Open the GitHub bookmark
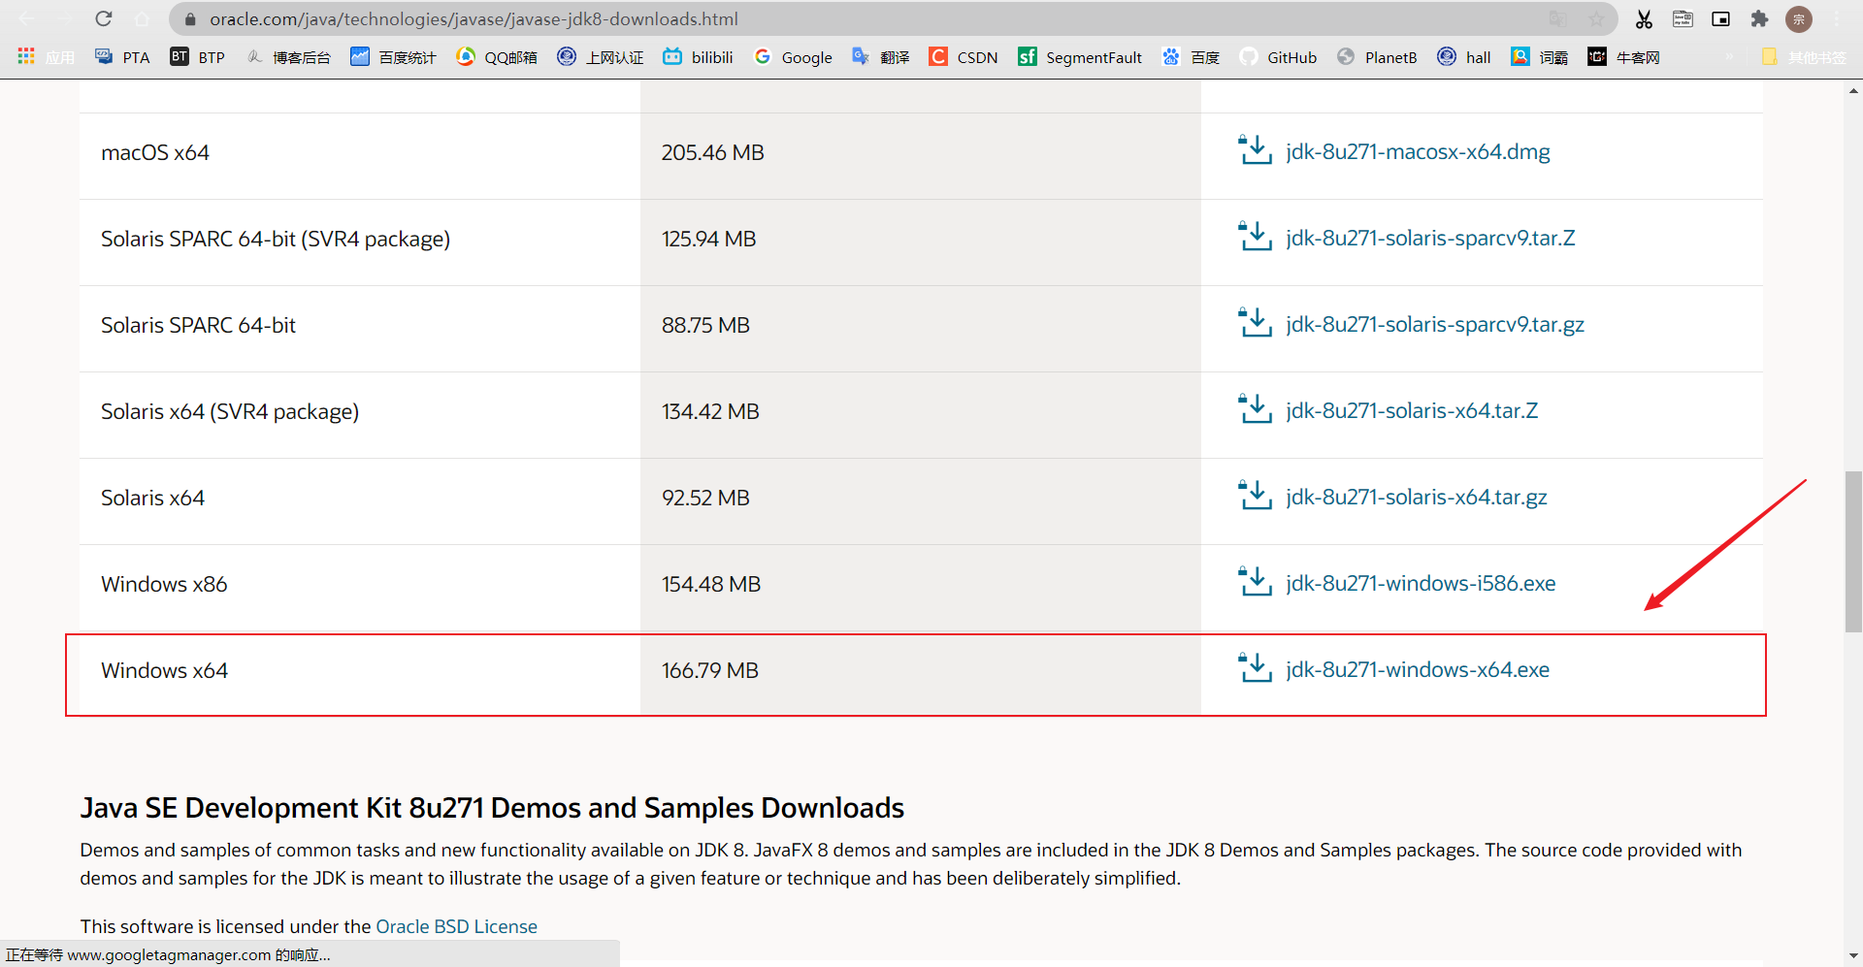This screenshot has width=1863, height=967. 1278,57
